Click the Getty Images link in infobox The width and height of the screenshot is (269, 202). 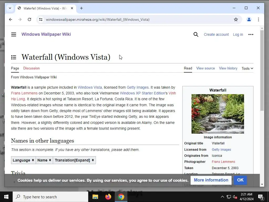[x=221, y=150]
